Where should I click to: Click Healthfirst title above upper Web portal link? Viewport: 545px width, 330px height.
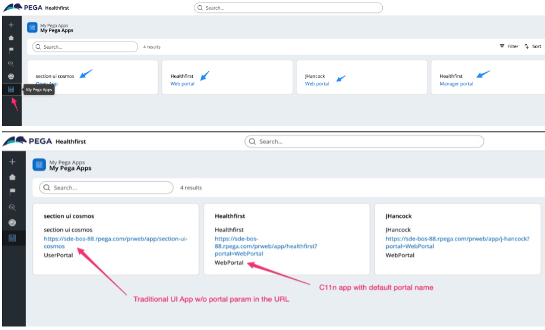coord(182,76)
